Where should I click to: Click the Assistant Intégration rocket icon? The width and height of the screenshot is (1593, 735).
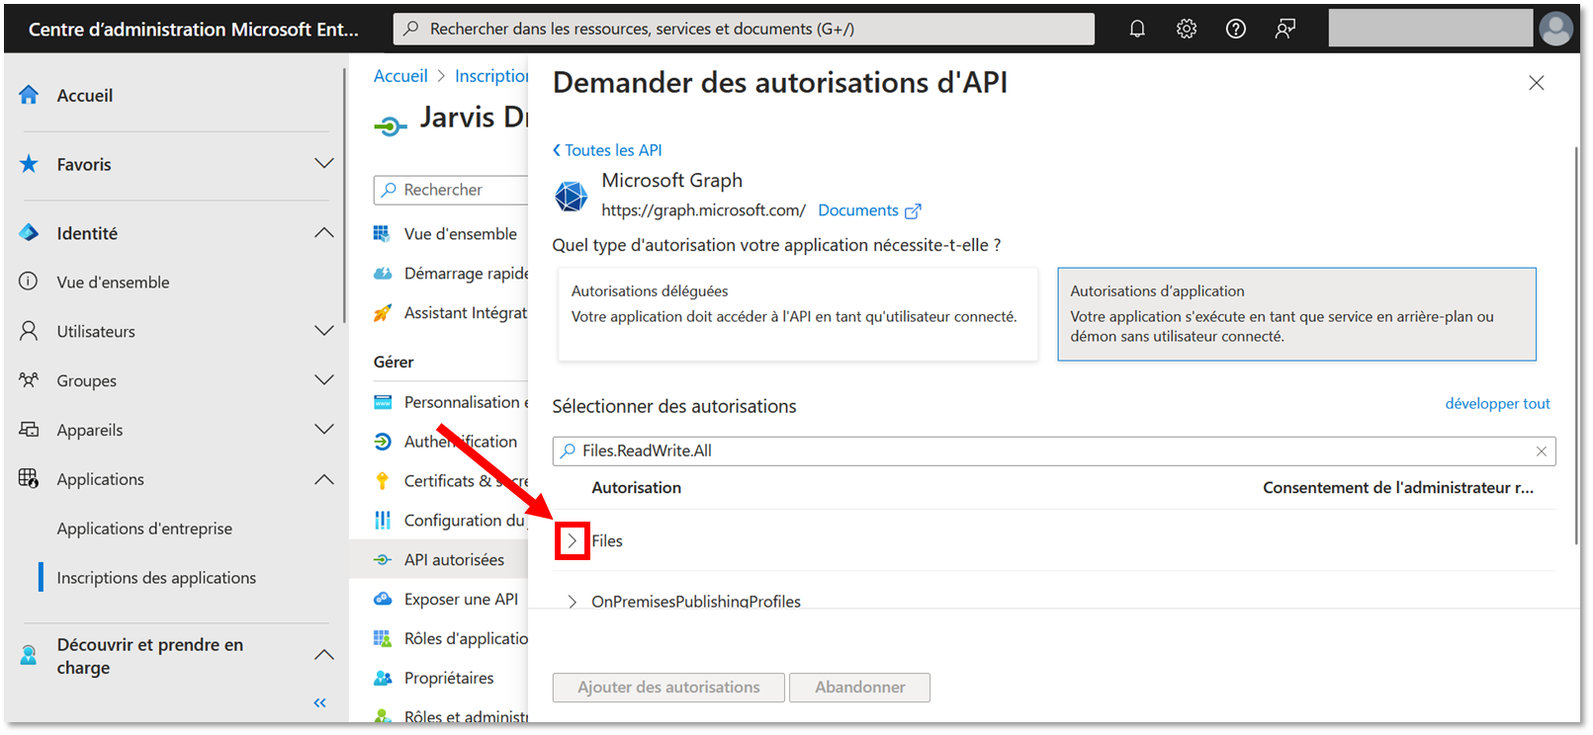coord(383,313)
